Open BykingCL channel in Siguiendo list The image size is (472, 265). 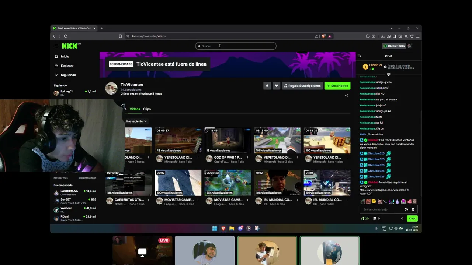[75, 93]
